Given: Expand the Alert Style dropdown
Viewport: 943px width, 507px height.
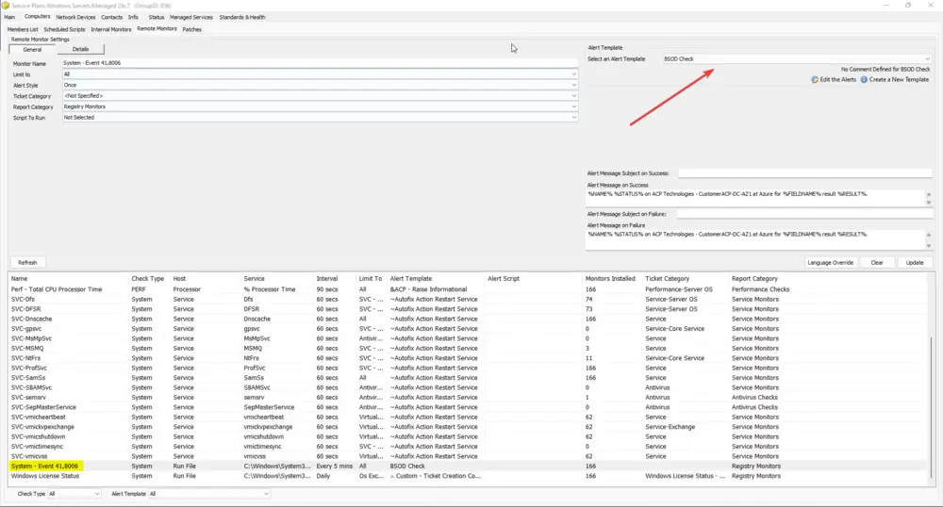Looking at the screenshot, I should [573, 86].
